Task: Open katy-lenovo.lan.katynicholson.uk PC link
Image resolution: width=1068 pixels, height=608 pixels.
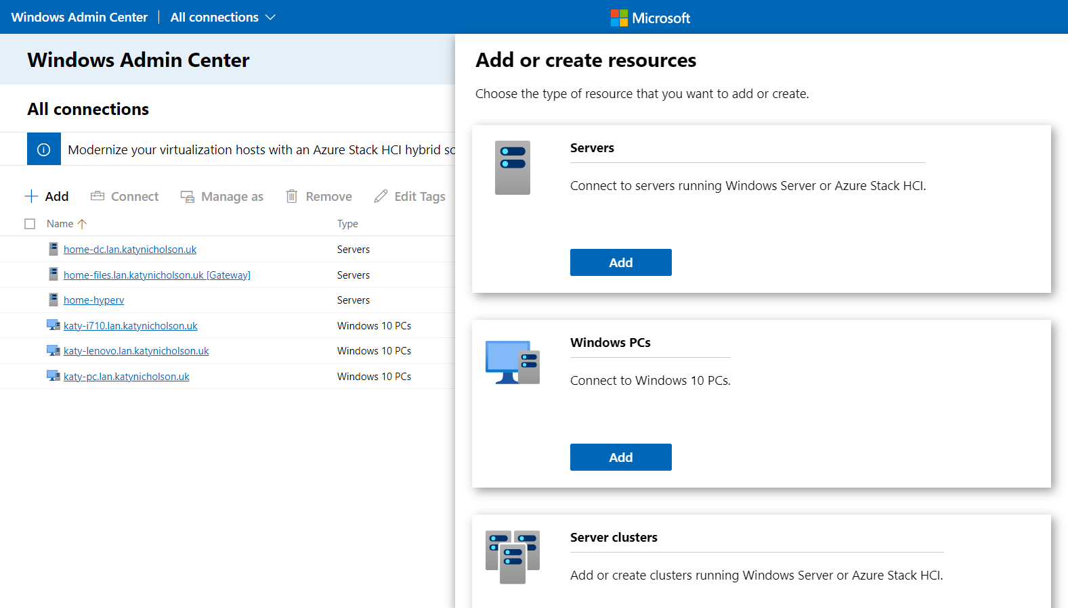Action: coord(136,351)
